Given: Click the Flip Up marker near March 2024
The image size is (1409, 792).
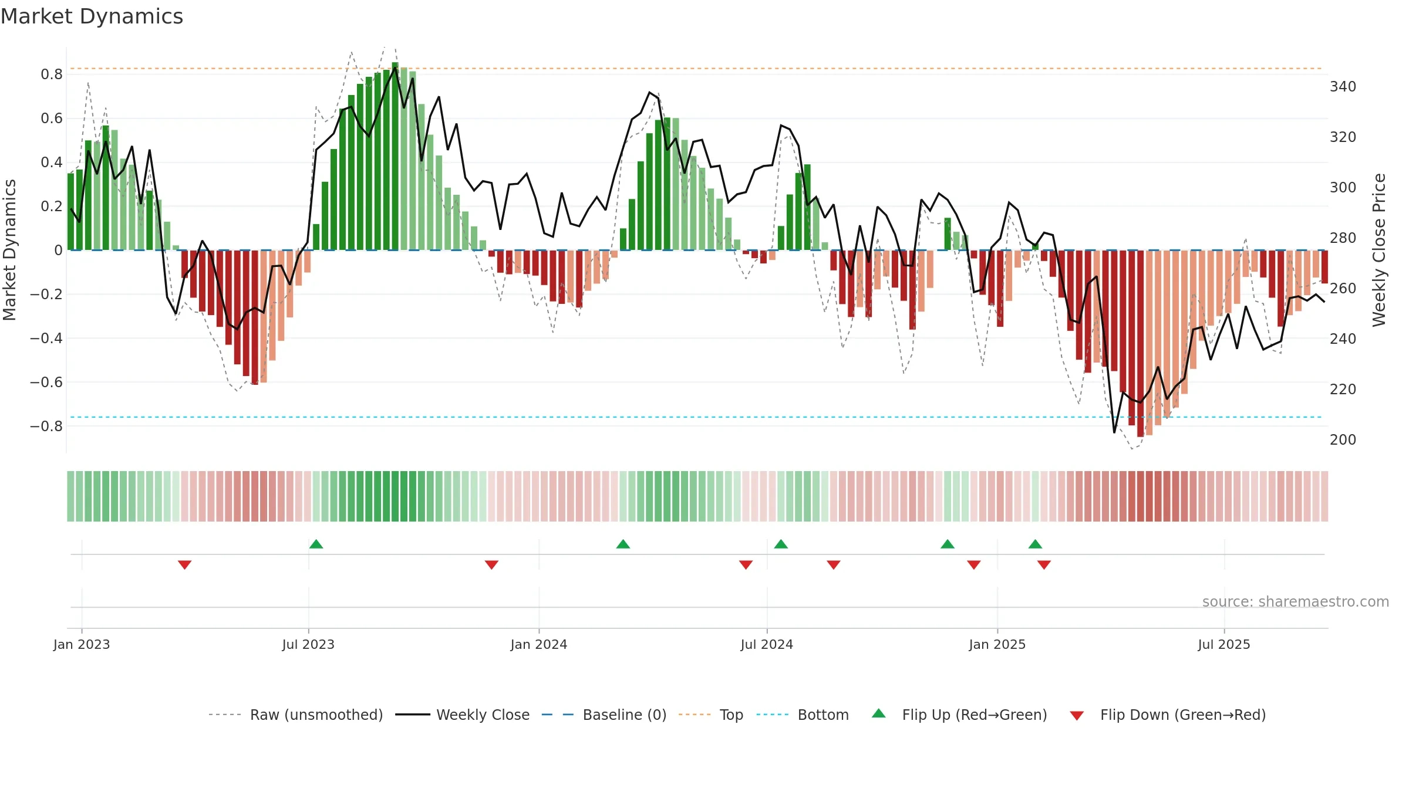Looking at the screenshot, I should click(623, 544).
